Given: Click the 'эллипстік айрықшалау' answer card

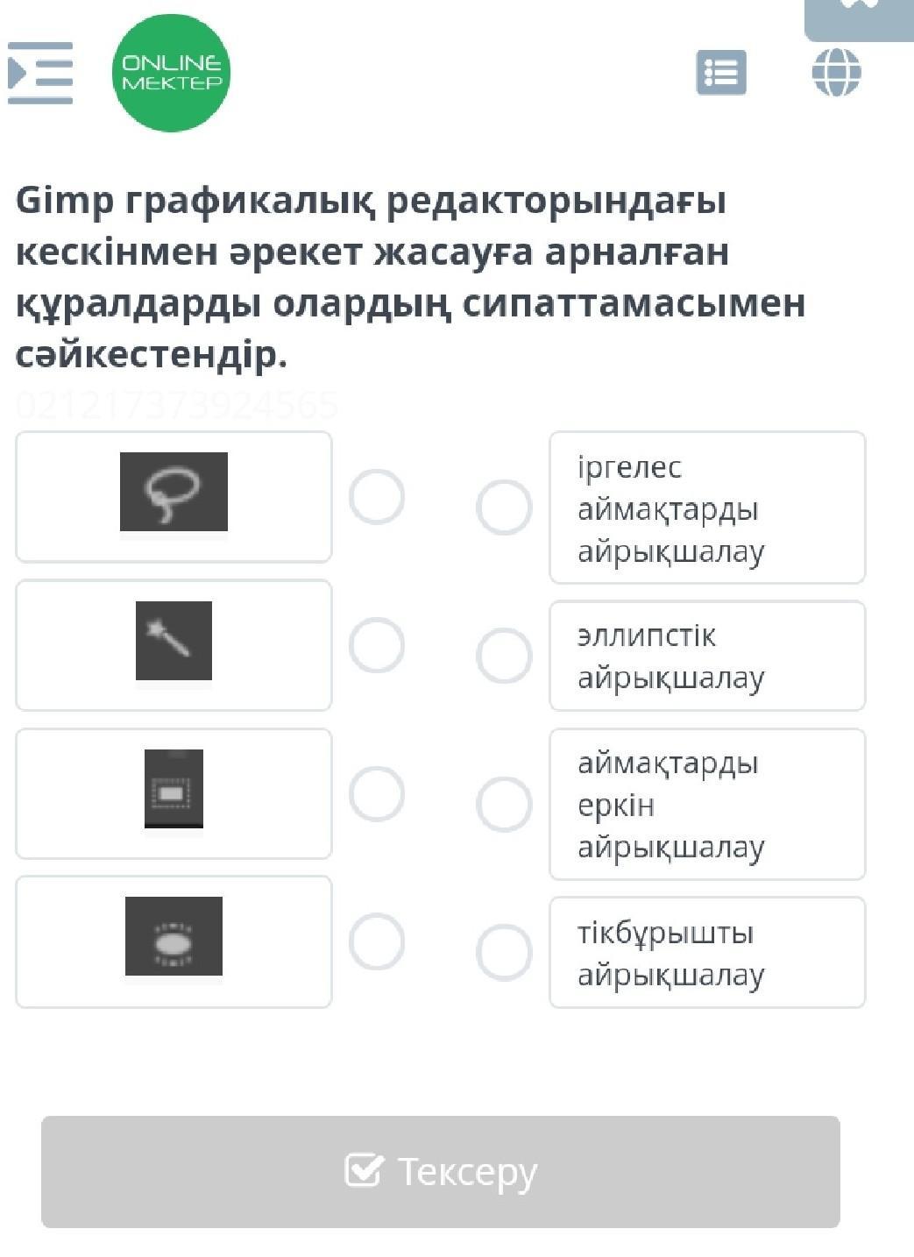Looking at the screenshot, I should (707, 656).
